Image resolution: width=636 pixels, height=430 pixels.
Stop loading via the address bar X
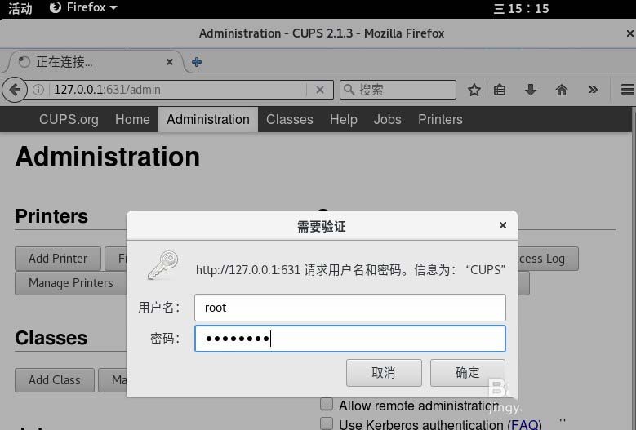[320, 90]
